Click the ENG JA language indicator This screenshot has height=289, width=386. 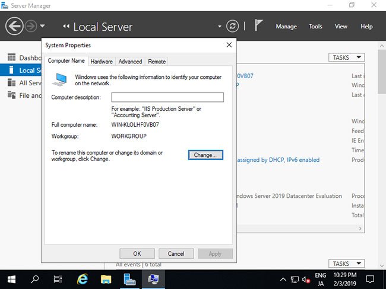coord(321,280)
